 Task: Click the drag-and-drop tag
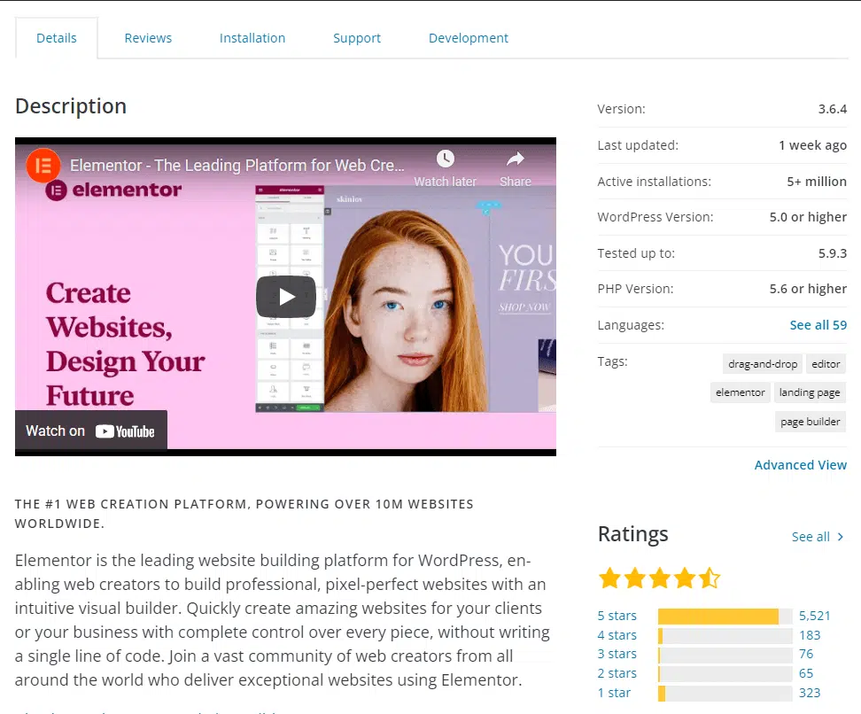[x=762, y=363]
